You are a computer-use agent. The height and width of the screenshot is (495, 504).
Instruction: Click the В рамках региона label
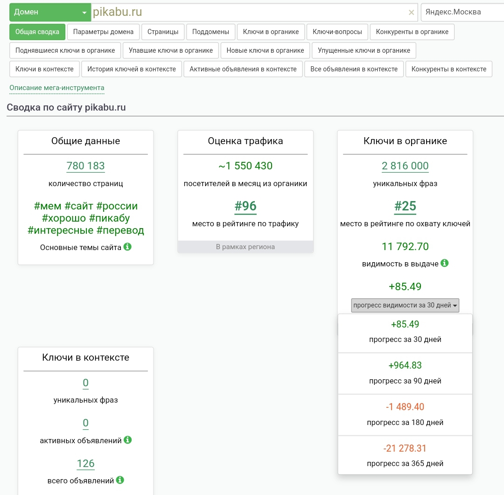pos(245,247)
